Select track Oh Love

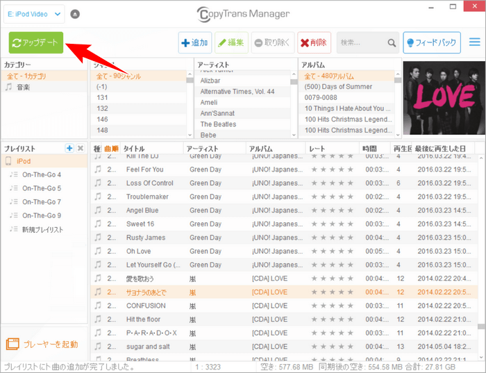pos(284,251)
